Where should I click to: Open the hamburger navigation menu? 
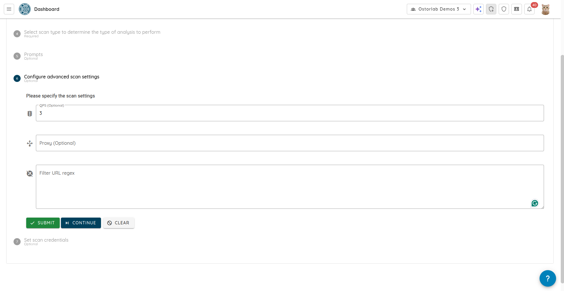coord(9,9)
